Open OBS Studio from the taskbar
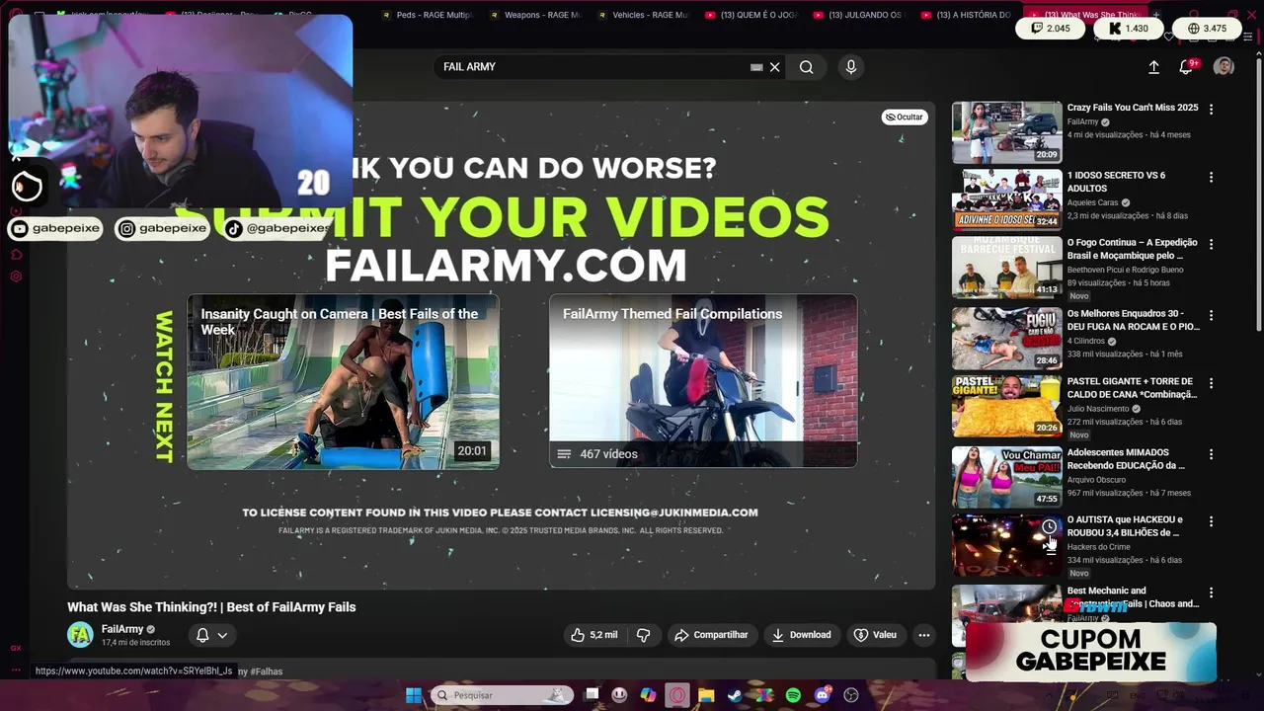 [x=851, y=695]
